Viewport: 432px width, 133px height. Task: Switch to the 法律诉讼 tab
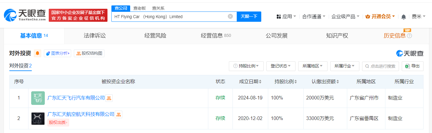(95, 36)
